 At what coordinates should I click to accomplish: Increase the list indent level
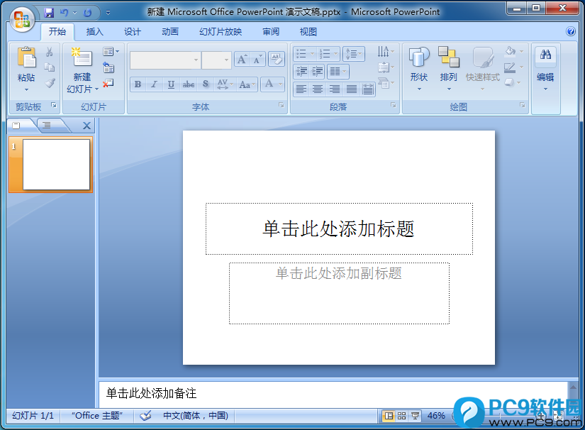pyautogui.click(x=318, y=71)
